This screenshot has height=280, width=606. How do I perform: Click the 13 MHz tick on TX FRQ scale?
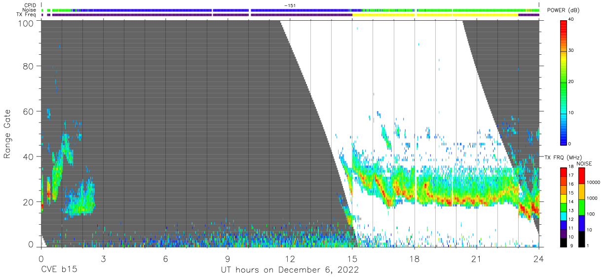(x=571, y=210)
